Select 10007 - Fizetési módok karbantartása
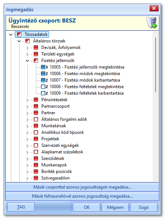 click(85, 80)
